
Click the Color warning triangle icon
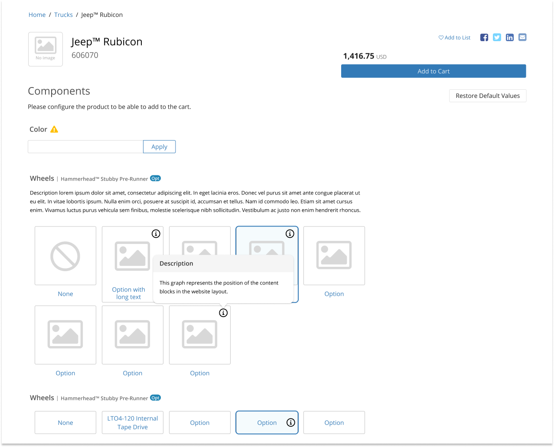(x=54, y=129)
